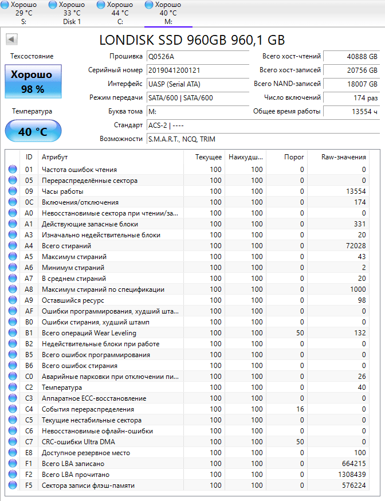Click status circle for attribute A3
Image resolution: width=385 pixels, height=501 pixels.
13,234
